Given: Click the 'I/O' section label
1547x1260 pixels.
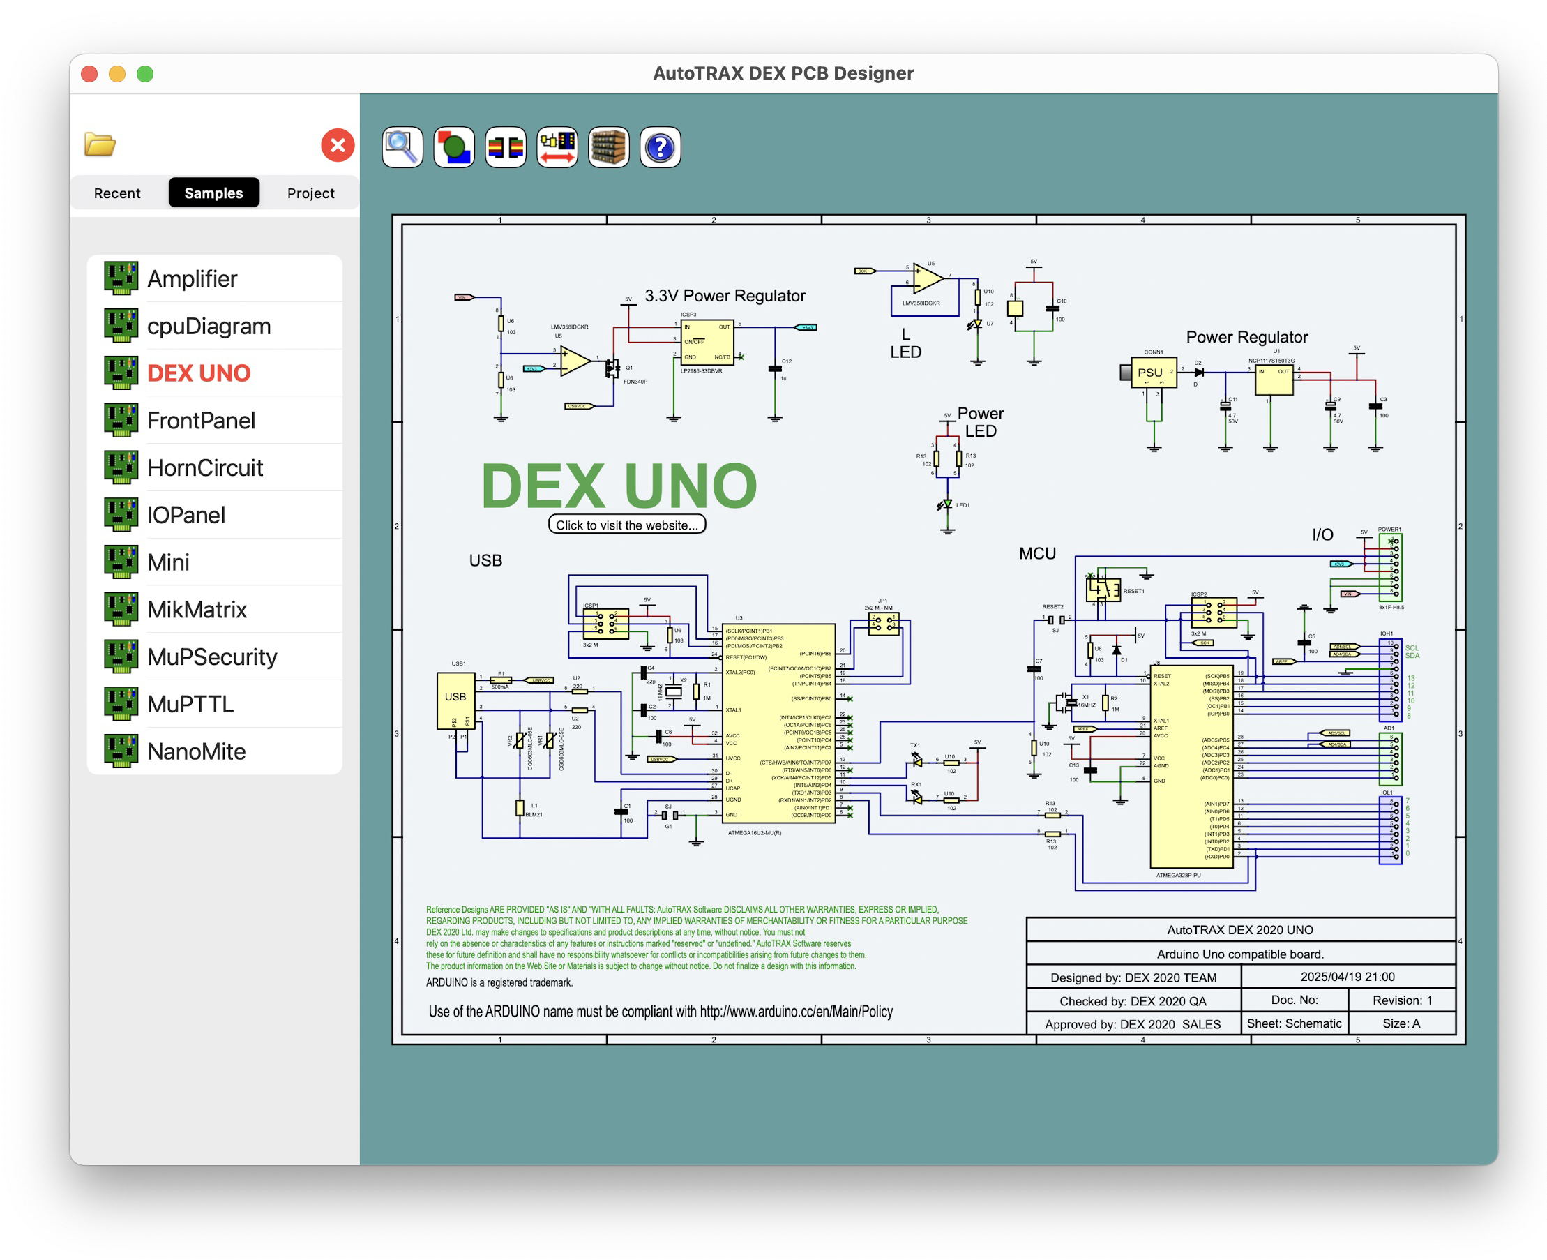Looking at the screenshot, I should point(1322,534).
